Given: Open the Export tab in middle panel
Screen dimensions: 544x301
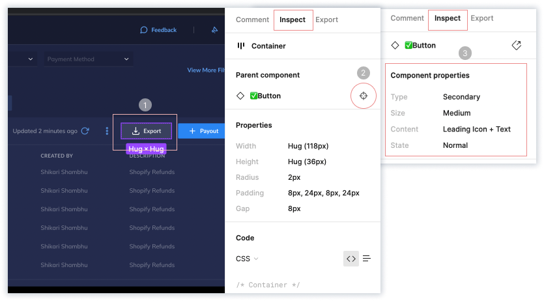Looking at the screenshot, I should click(326, 20).
